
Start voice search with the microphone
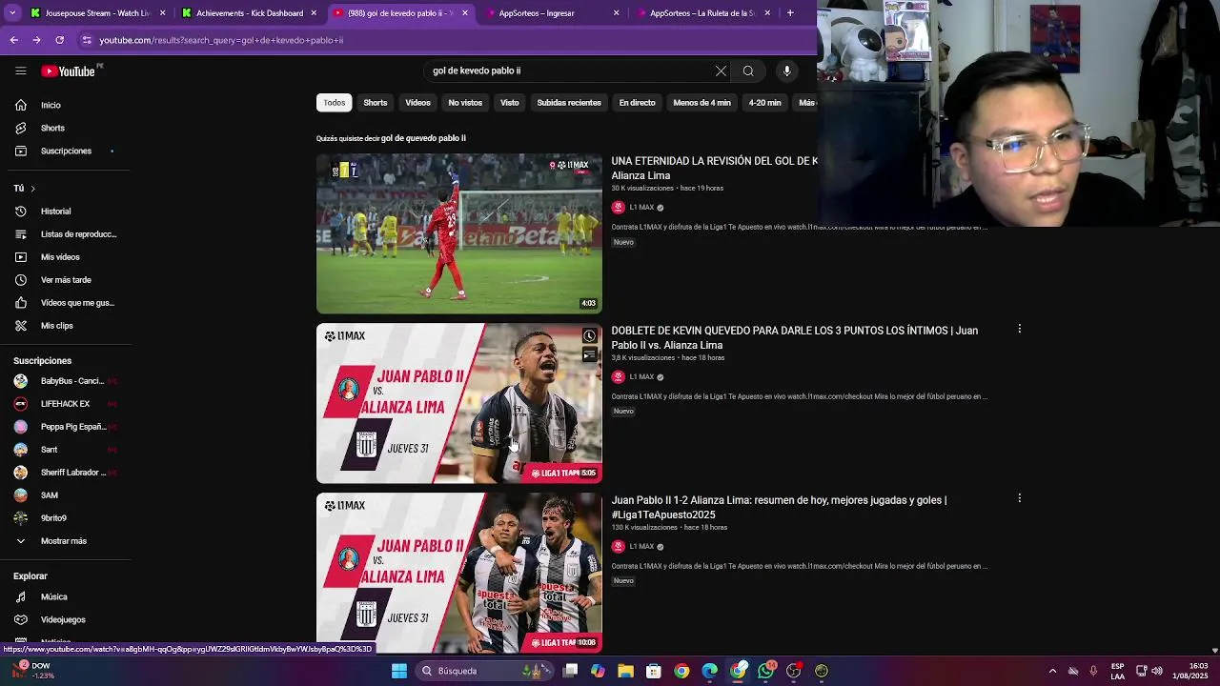click(786, 71)
